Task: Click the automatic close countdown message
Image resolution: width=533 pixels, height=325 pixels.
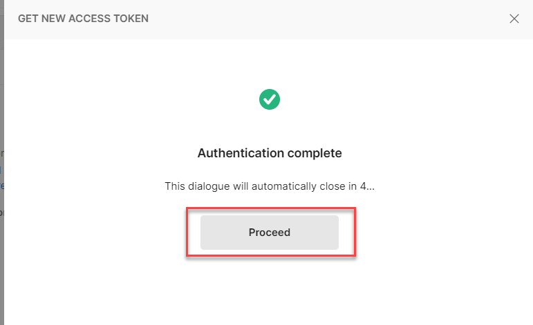Action: pos(270,186)
